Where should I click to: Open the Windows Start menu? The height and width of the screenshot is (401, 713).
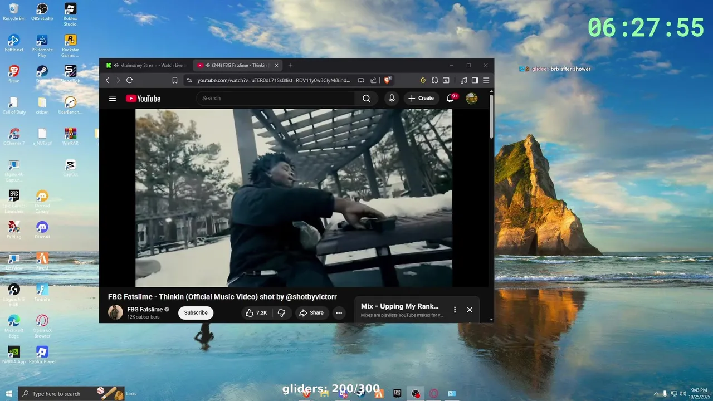9,394
